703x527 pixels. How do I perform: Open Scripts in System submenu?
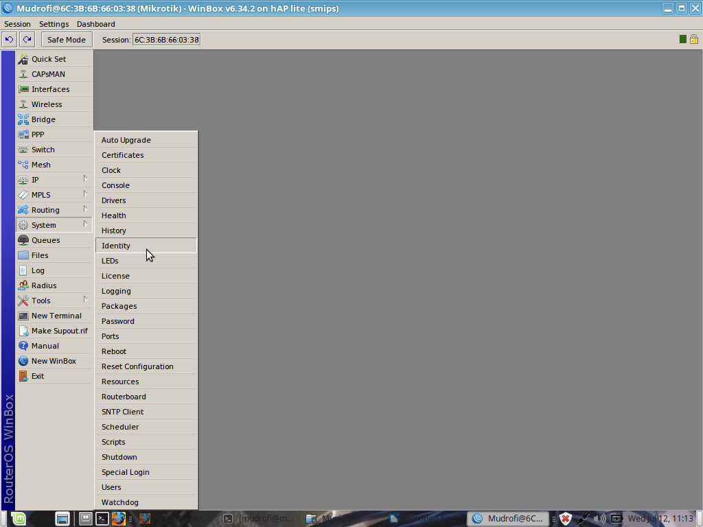point(146,442)
